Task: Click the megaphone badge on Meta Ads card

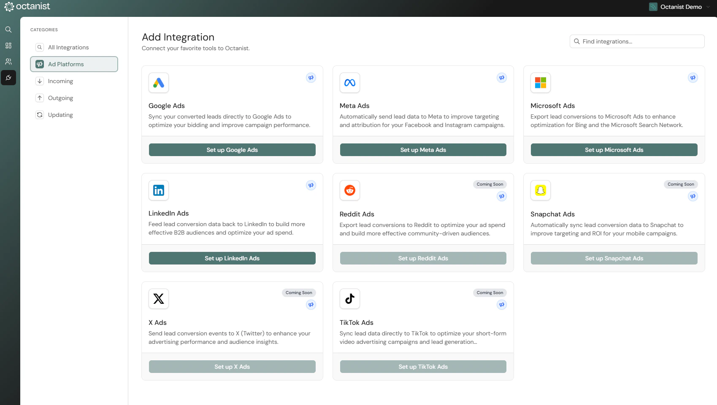Action: pos(502,78)
